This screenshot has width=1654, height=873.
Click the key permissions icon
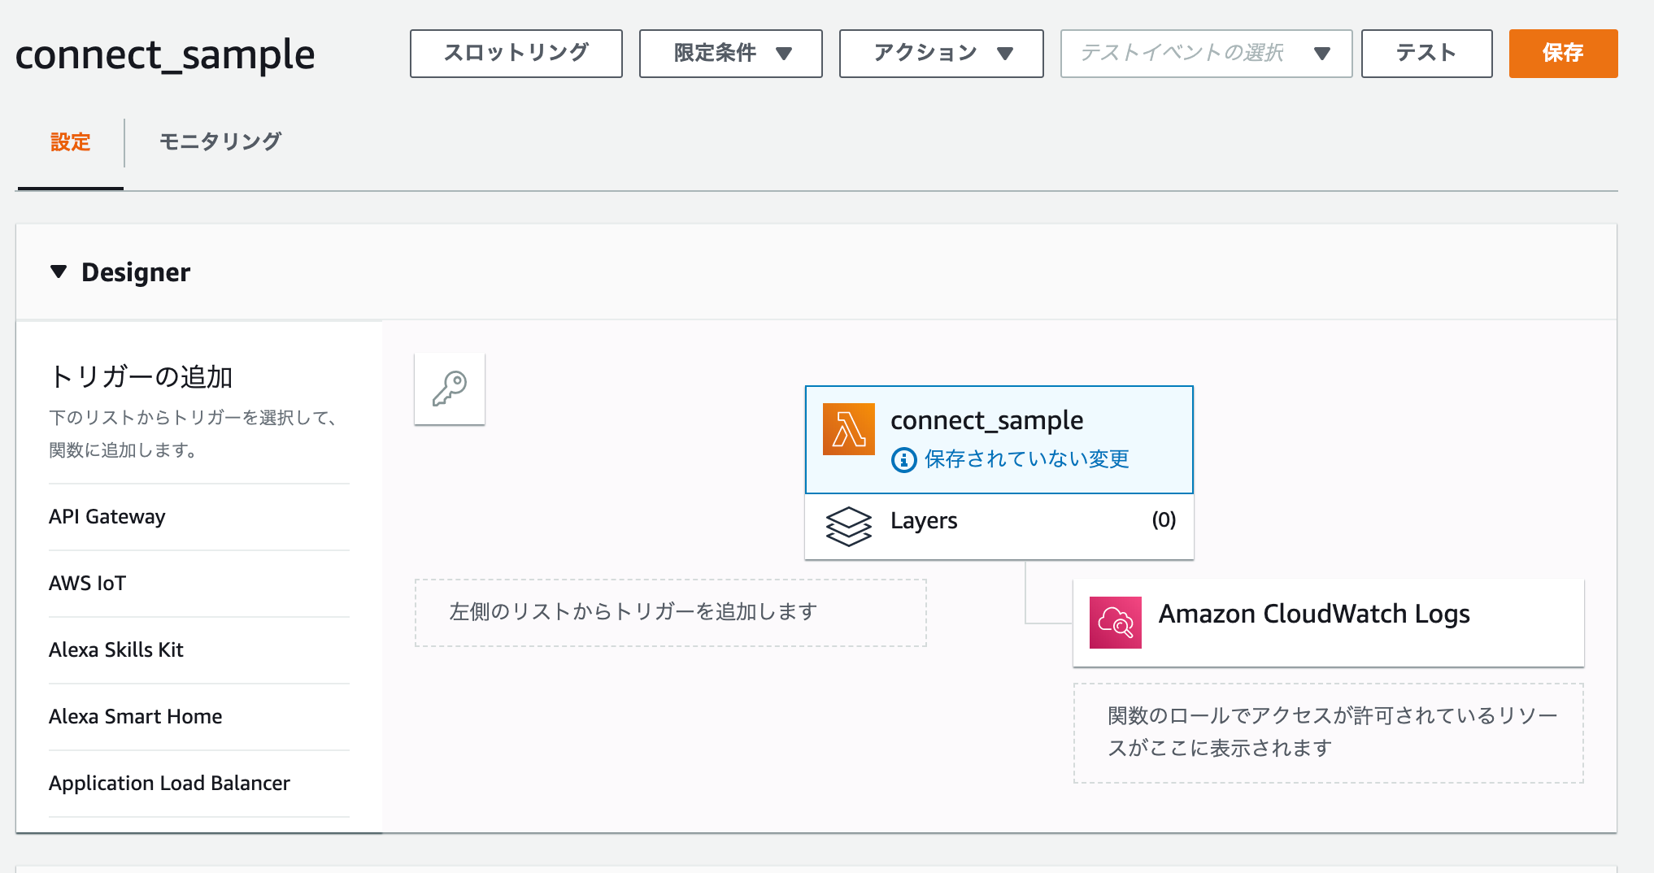(450, 389)
